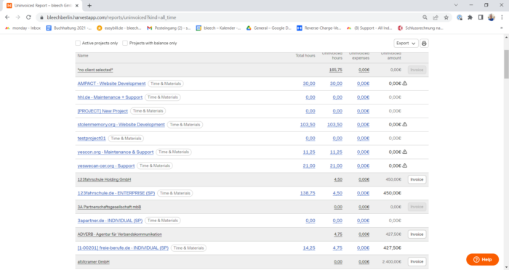Click Invoice button for 123fahrschule Holding GmbH

[417, 179]
